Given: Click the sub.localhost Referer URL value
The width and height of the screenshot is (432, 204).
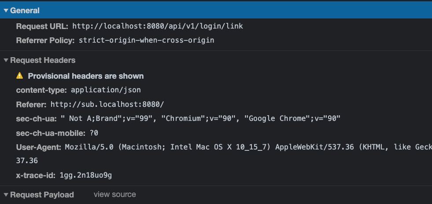Looking at the screenshot, I should [x=107, y=104].
